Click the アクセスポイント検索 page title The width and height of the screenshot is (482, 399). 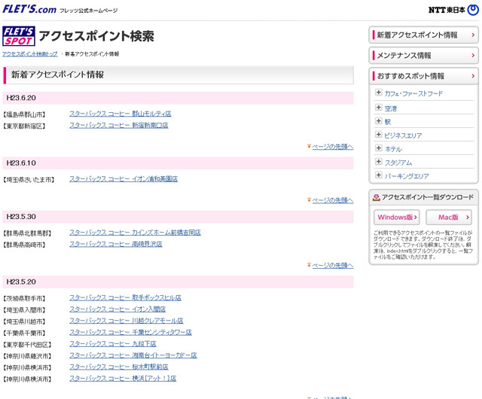tap(96, 36)
